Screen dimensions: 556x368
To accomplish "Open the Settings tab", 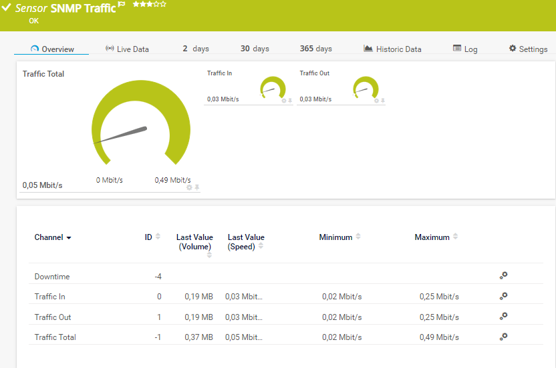I will [528, 49].
